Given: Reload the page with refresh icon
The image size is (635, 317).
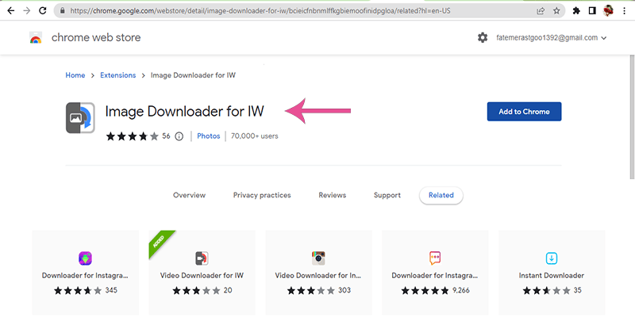Looking at the screenshot, I should pyautogui.click(x=44, y=12).
